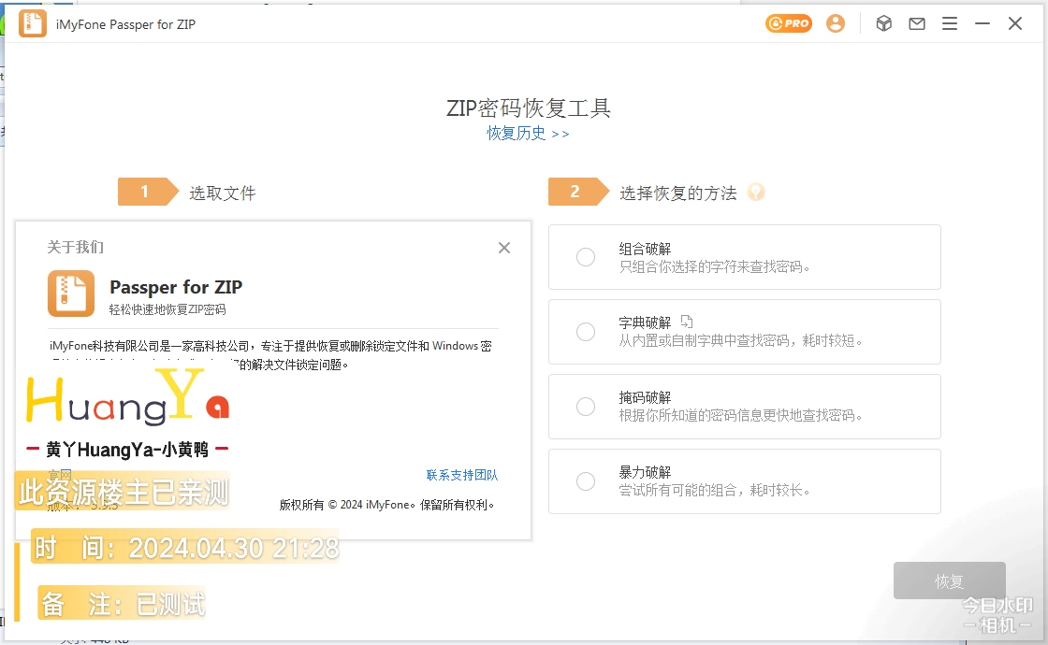1048x645 pixels.
Task: Select the 字典破解 radio option
Action: point(586,332)
